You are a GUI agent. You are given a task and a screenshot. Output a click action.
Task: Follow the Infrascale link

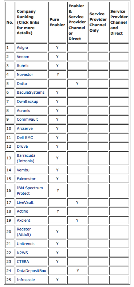tap(26, 280)
